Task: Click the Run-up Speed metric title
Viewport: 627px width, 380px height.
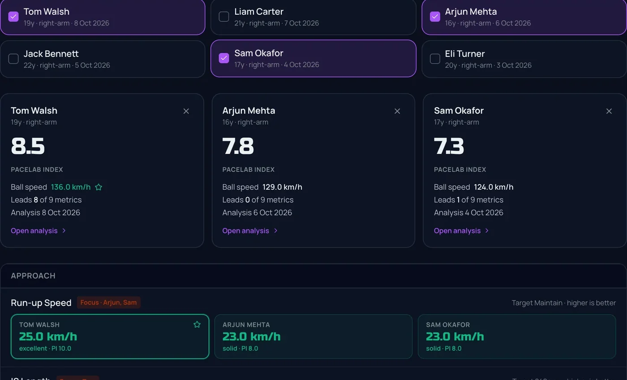Action: (41, 303)
